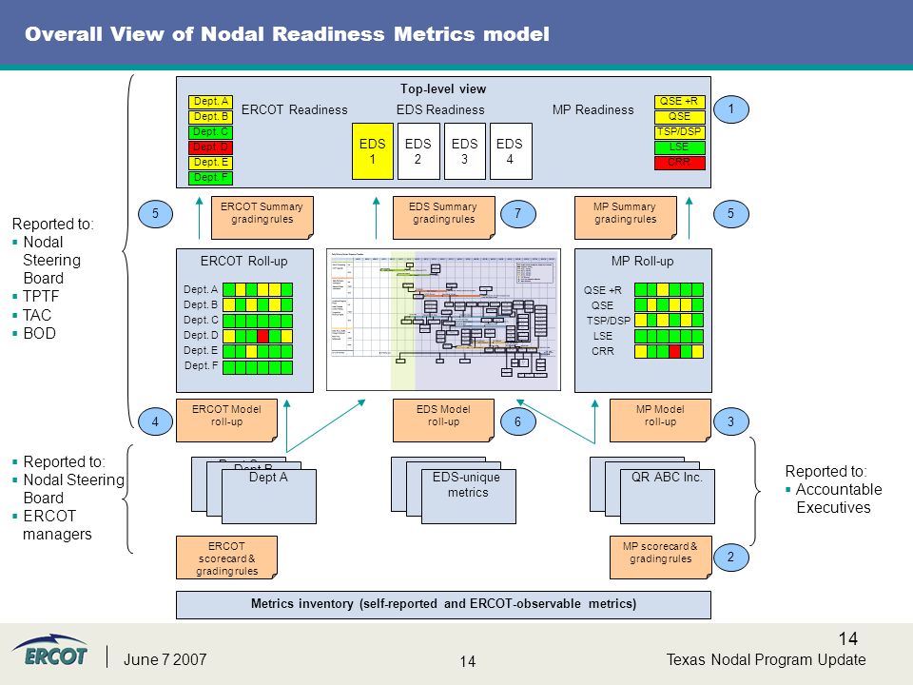Click the ERCOT Roll-up heading
Screen dimensions: 913x685
244,262
